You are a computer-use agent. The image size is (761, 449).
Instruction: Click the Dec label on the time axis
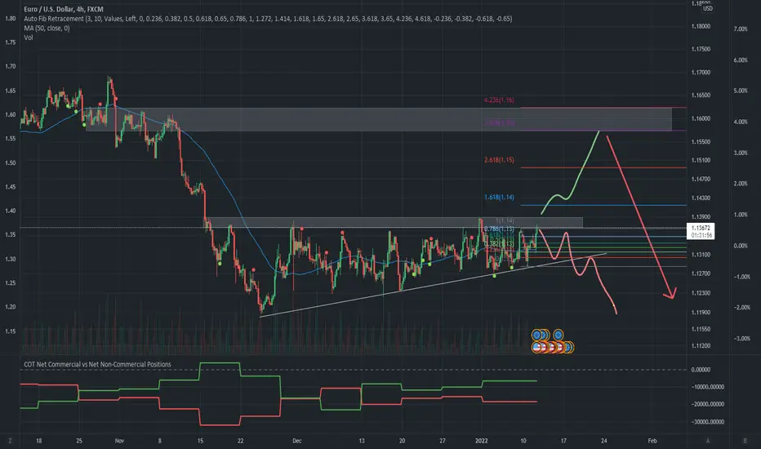pyautogui.click(x=297, y=441)
